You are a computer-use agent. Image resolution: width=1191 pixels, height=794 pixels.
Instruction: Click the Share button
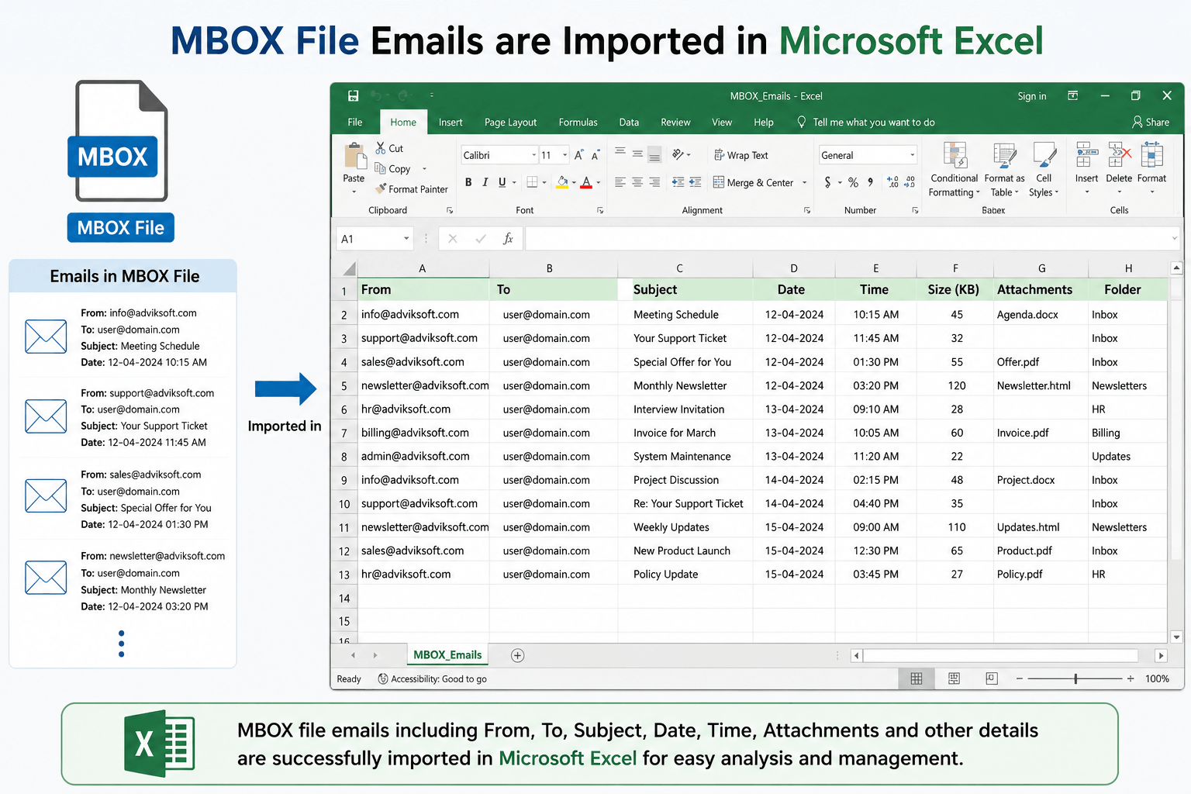[x=1151, y=123]
